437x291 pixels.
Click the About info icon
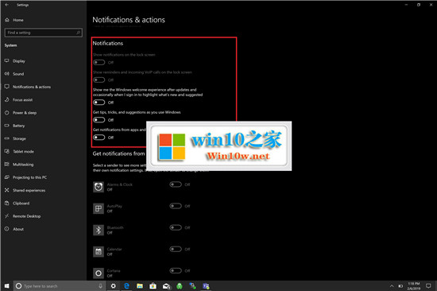(x=7, y=229)
